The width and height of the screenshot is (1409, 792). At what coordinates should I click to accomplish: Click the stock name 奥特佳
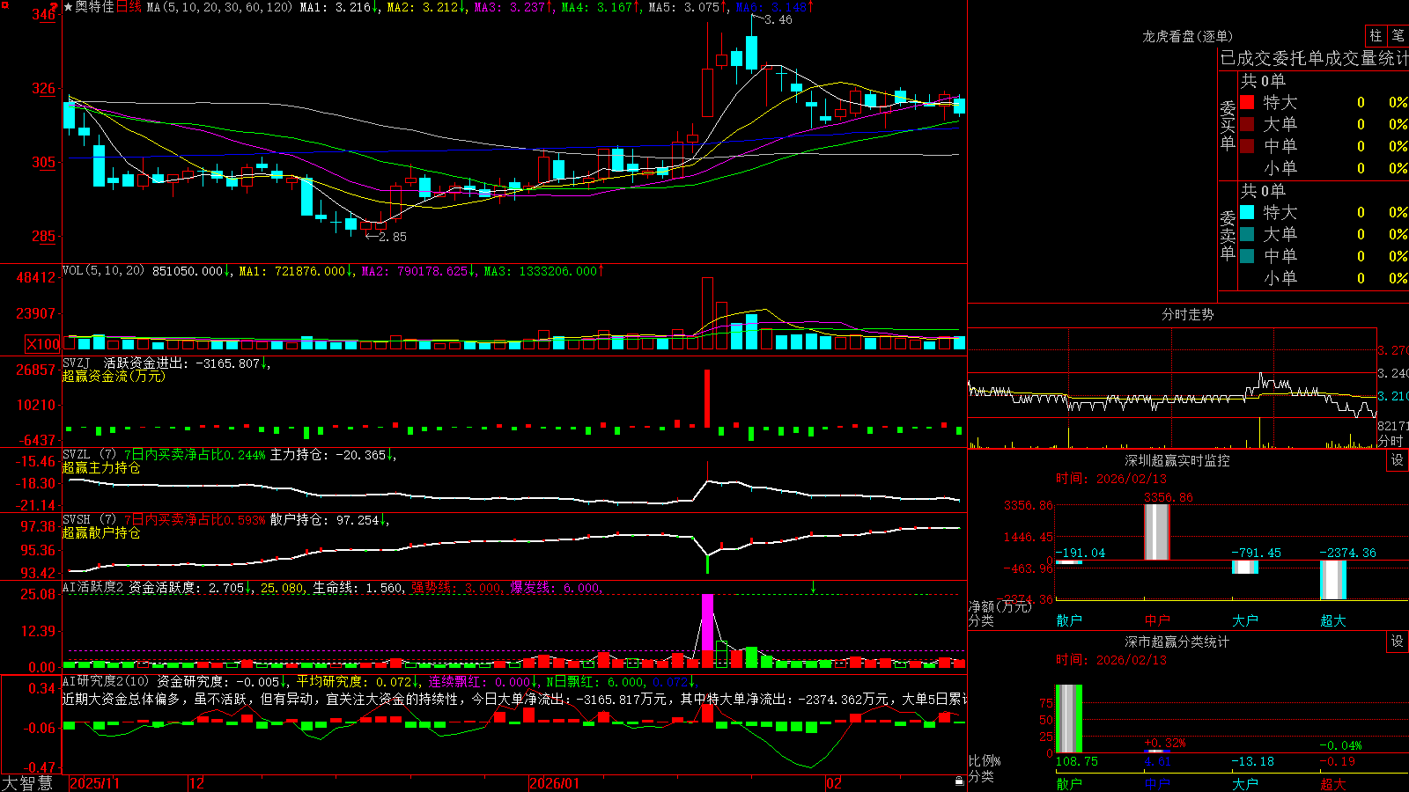pos(95,7)
